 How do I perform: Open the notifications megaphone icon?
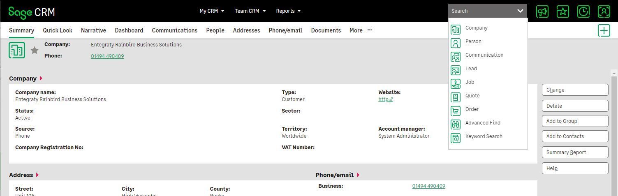pos(542,11)
